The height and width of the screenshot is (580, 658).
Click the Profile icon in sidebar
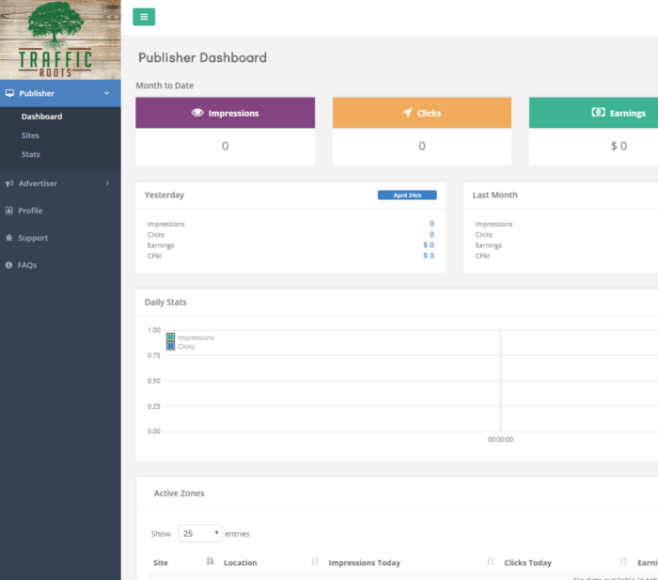9,211
